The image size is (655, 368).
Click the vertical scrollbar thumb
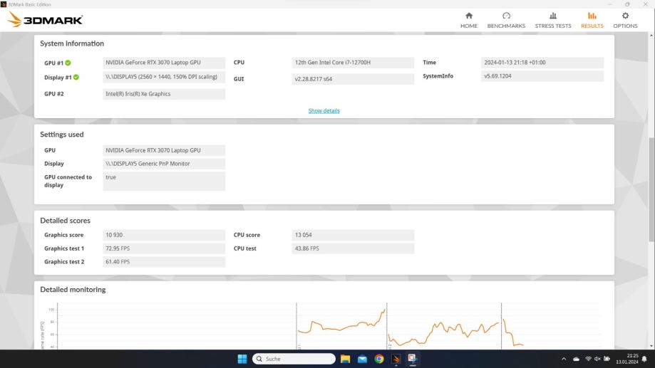[x=651, y=189]
